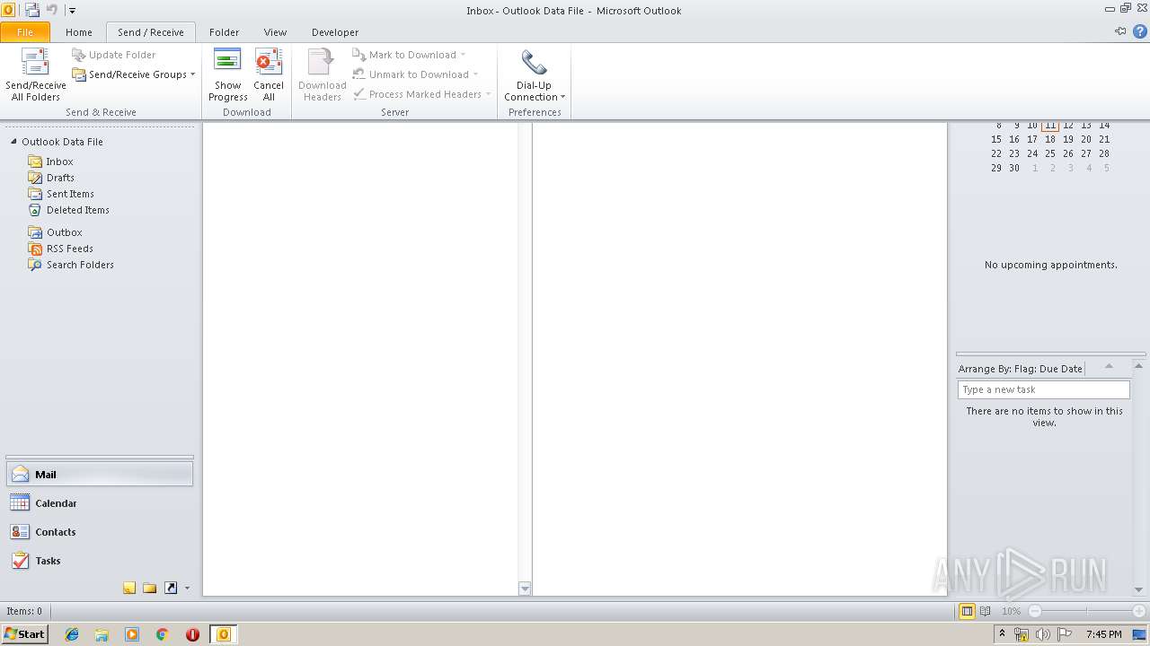Click To-Do Bar task list scroll down arrow

(x=1139, y=589)
